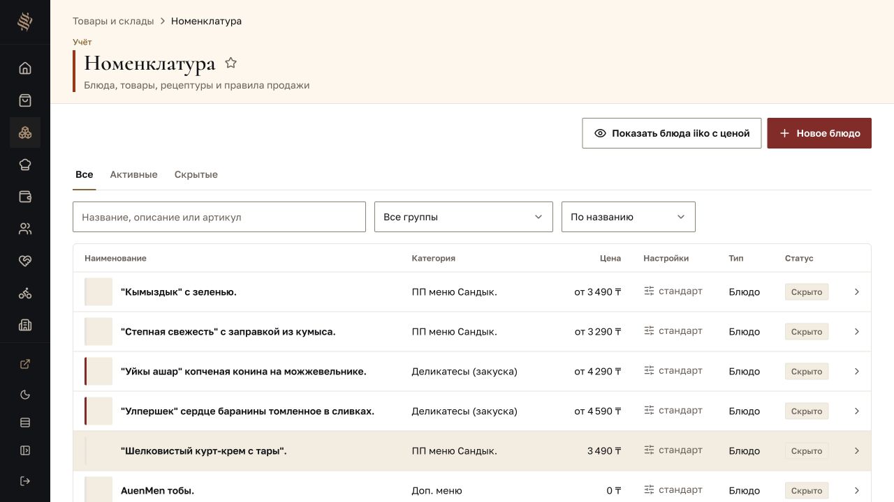Click the stacked rows density icon
This screenshot has width=894, height=502.
[x=25, y=423]
